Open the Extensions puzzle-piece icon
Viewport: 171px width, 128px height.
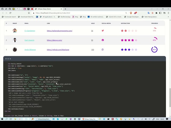click(x=156, y=13)
